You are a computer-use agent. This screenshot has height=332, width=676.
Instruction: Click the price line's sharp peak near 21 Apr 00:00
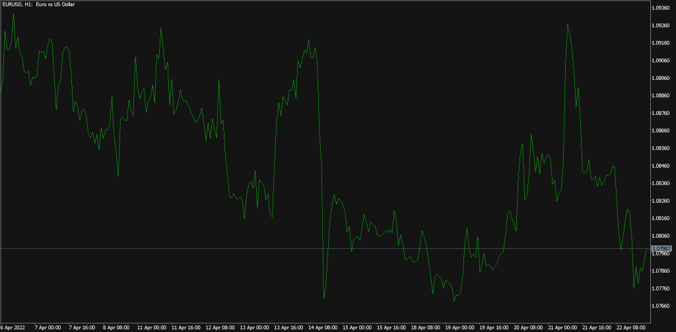[x=567, y=24]
